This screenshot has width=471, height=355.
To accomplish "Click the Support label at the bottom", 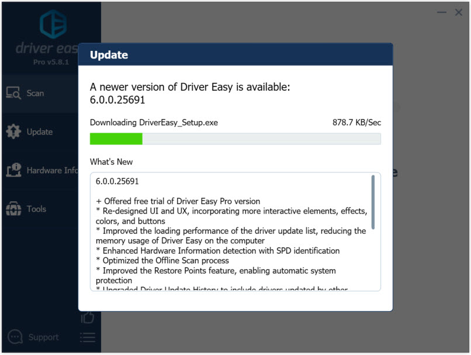I will pyautogui.click(x=44, y=337).
